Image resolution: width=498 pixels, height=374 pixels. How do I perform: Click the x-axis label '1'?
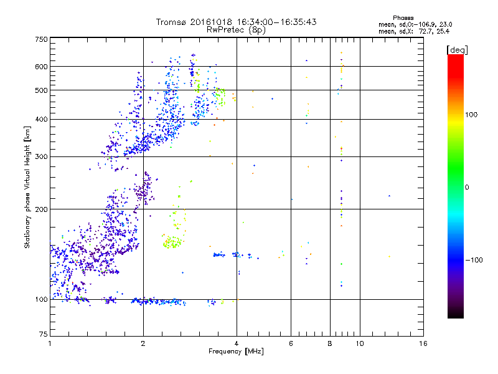click(x=50, y=343)
